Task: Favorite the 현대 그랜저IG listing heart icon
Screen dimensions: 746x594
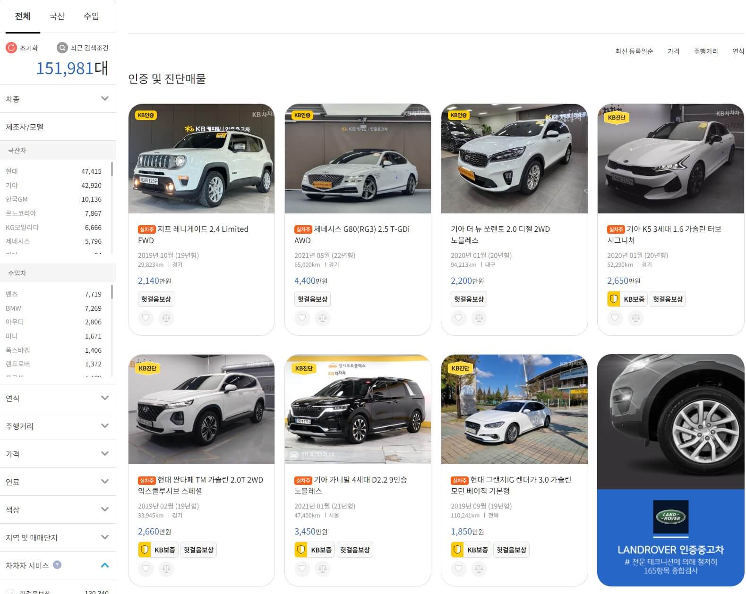Action: 459,569
